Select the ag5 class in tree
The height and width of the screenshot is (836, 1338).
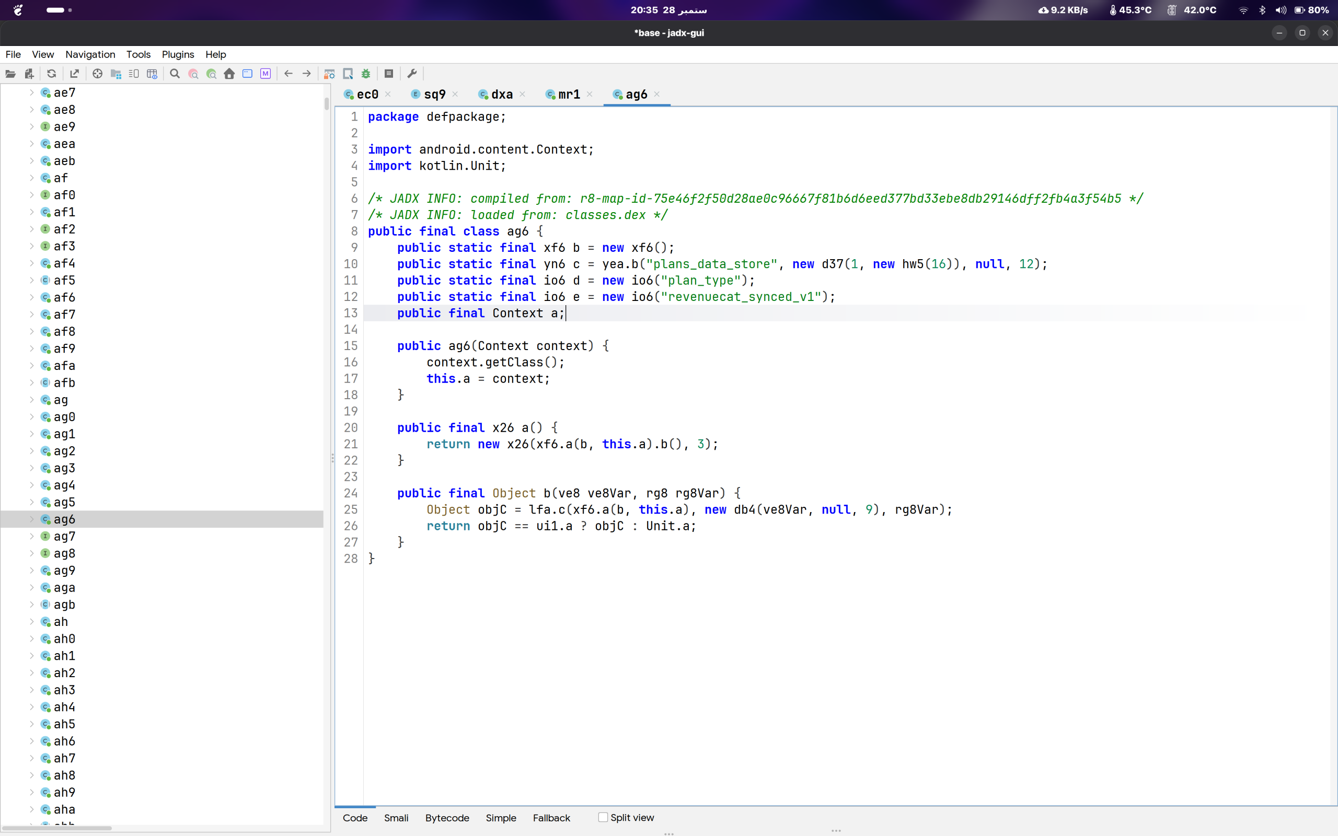[x=64, y=502]
